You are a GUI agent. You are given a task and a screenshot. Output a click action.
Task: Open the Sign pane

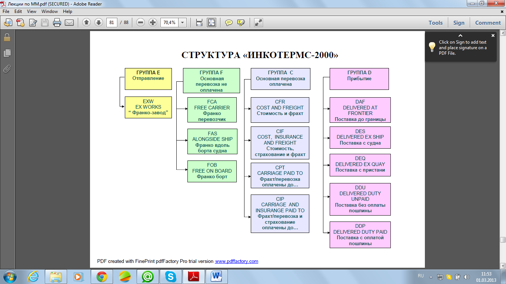459,23
